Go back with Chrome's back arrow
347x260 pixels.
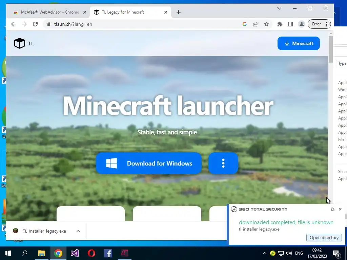click(14, 24)
